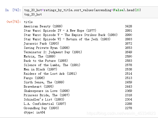
Task: Click the rating count 2991
Action: point(129,31)
